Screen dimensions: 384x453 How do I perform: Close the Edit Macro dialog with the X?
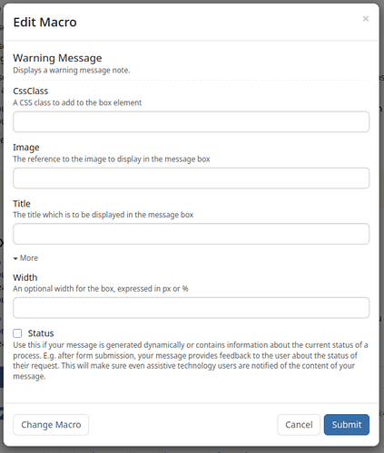(x=366, y=19)
